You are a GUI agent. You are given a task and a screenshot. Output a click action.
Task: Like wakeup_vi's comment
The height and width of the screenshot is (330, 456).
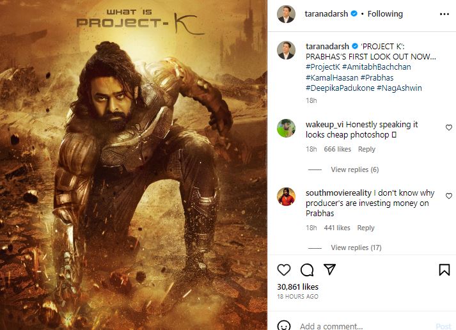tap(448, 127)
